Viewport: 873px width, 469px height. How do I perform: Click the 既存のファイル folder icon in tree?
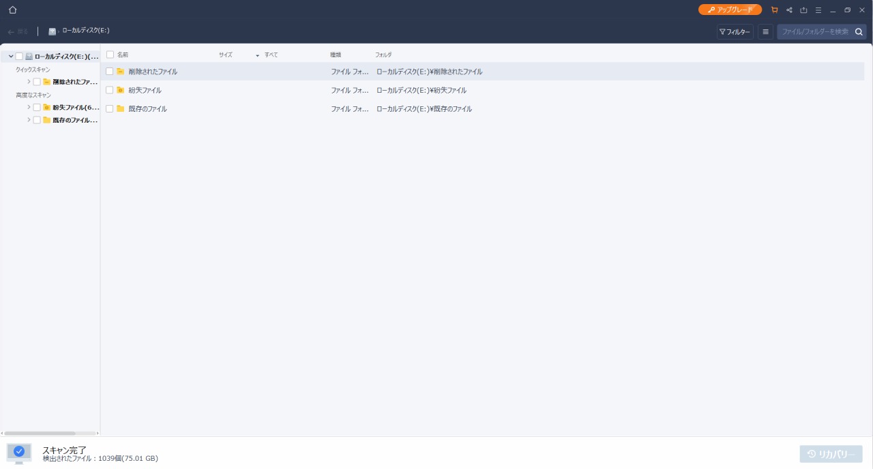(46, 120)
